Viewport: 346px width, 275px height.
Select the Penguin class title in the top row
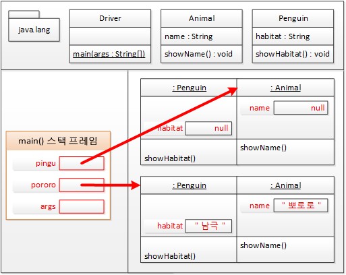point(293,18)
